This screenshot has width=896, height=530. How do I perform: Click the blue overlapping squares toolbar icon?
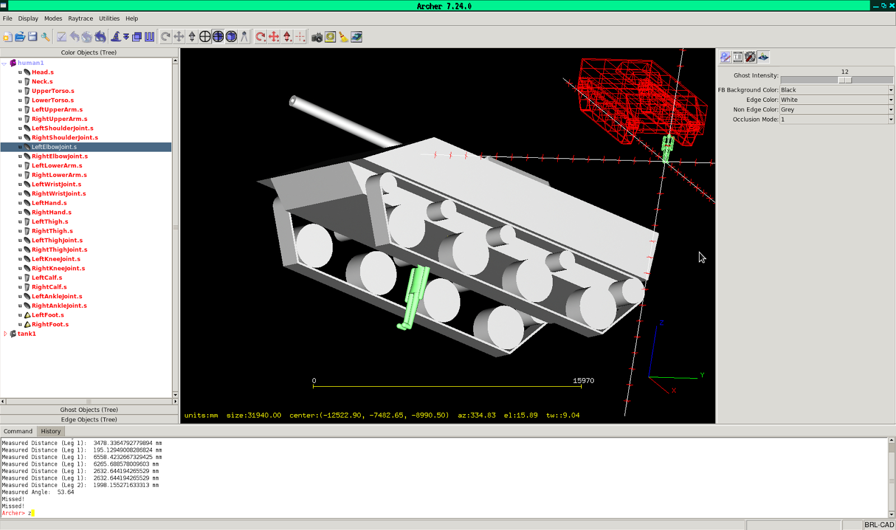click(x=137, y=37)
